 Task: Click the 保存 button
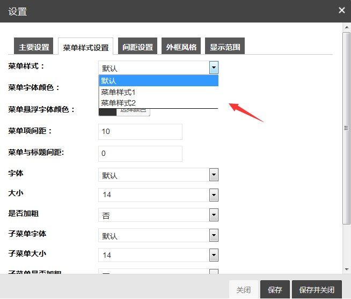(275, 290)
